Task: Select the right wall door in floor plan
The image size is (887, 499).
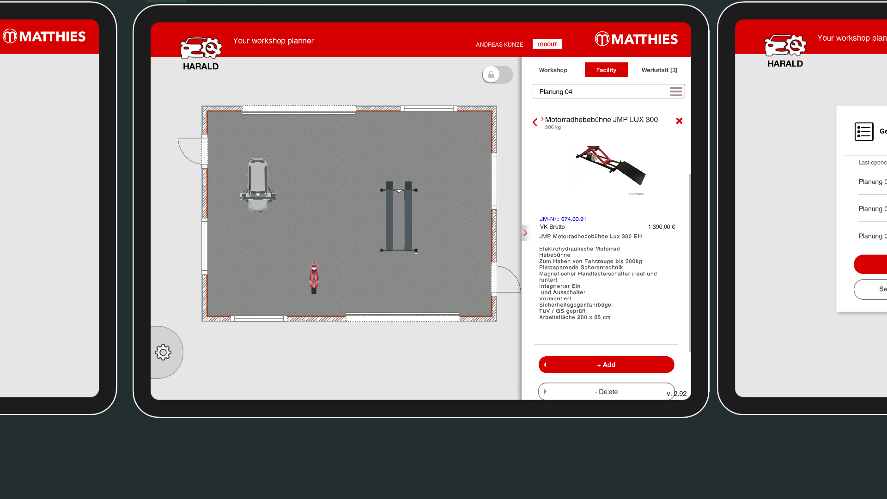Action: pos(506,279)
